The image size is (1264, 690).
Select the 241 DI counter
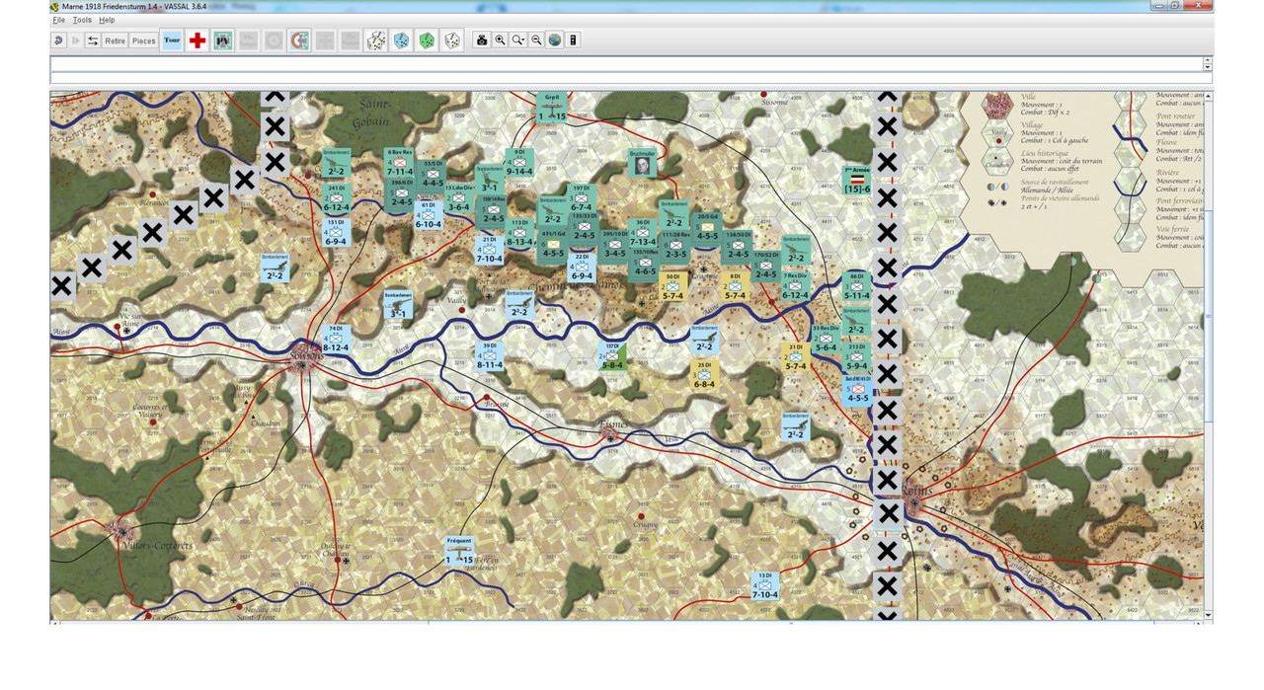[337, 198]
